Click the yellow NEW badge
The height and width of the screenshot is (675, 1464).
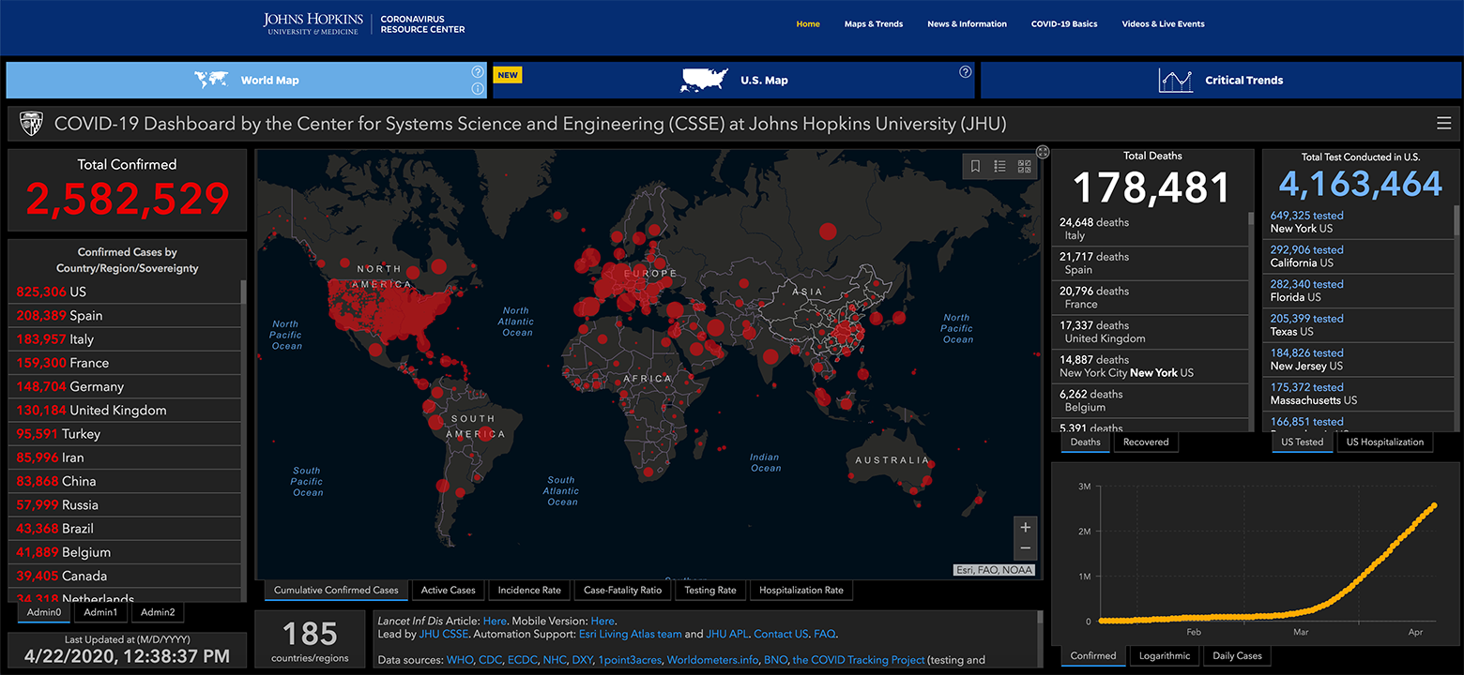click(508, 75)
